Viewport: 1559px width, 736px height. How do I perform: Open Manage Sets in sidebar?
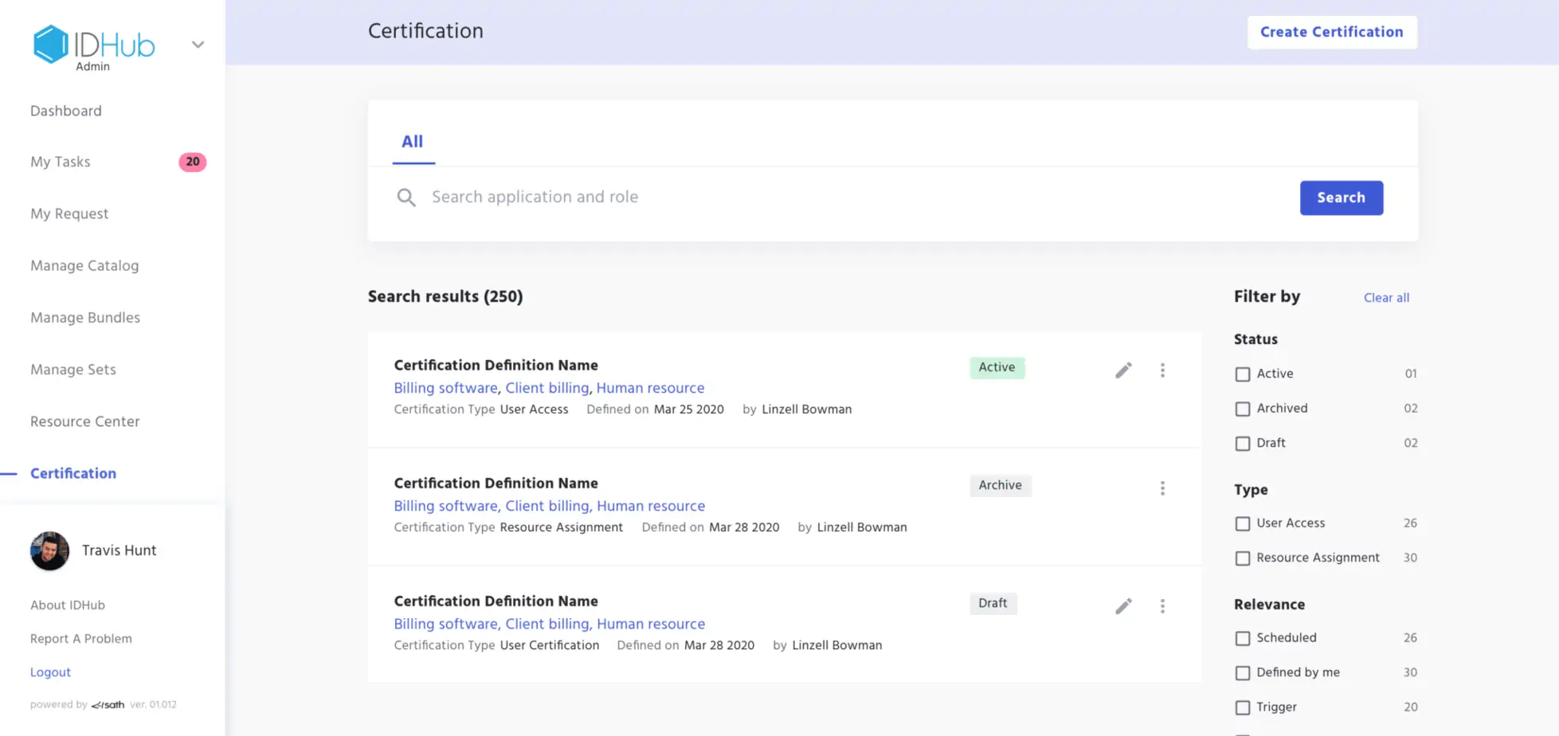[x=73, y=370]
